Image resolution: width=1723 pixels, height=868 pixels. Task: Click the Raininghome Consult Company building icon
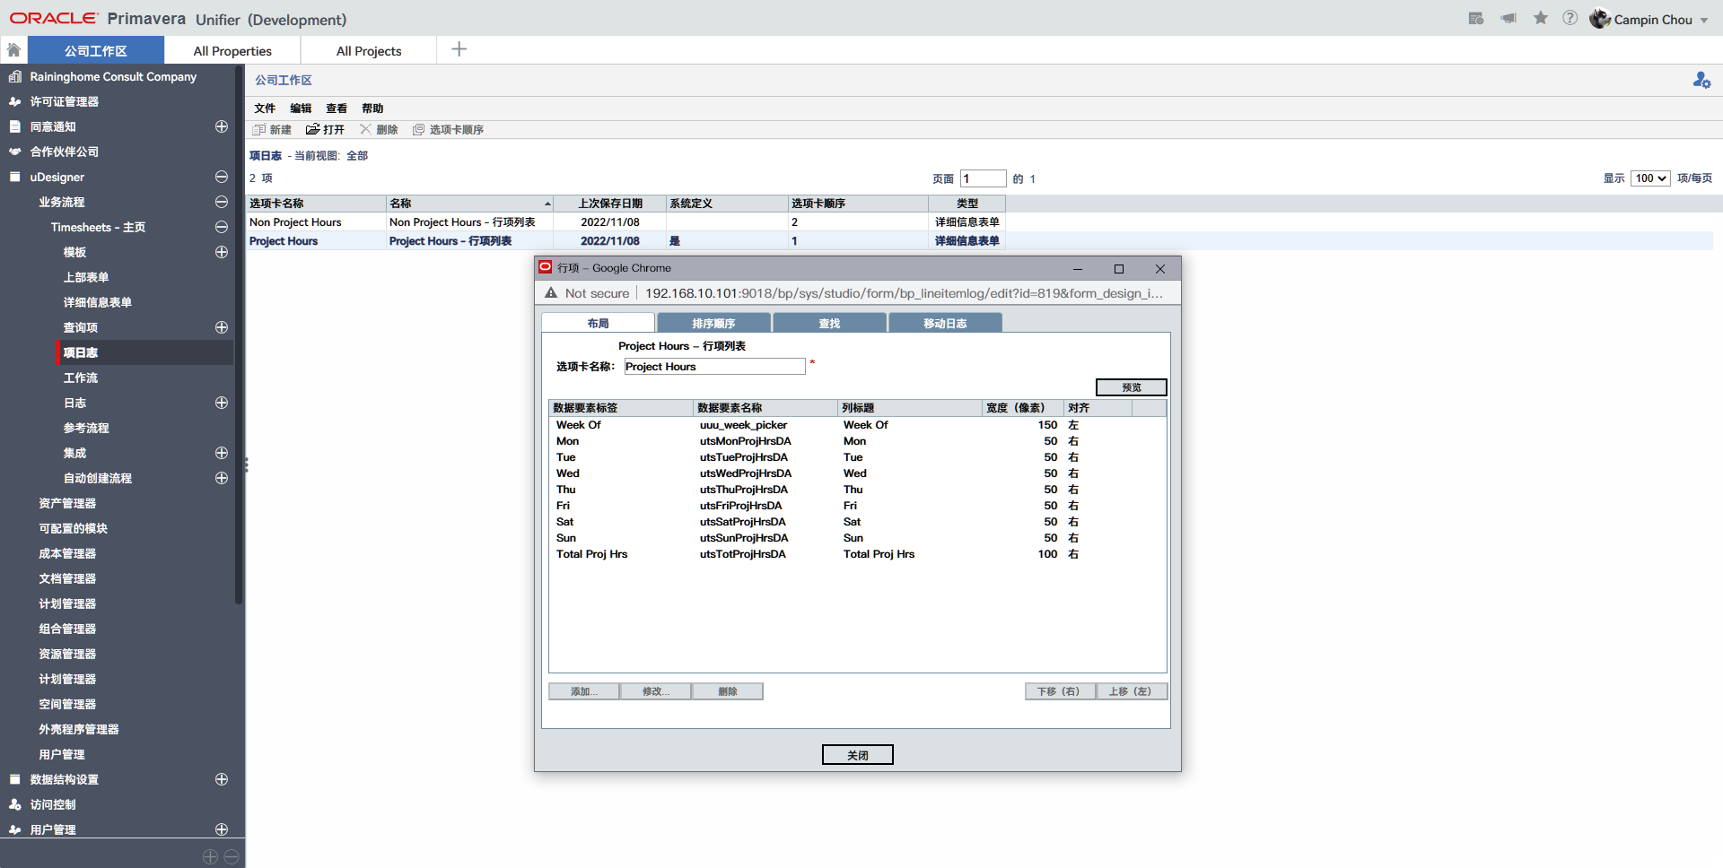tap(14, 77)
